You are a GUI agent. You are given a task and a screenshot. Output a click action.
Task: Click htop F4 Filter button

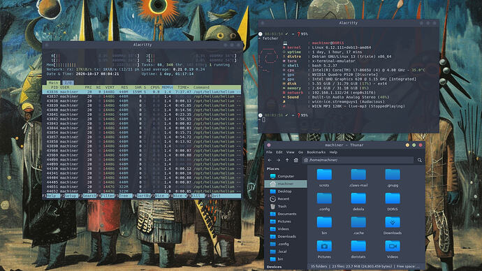106,196
